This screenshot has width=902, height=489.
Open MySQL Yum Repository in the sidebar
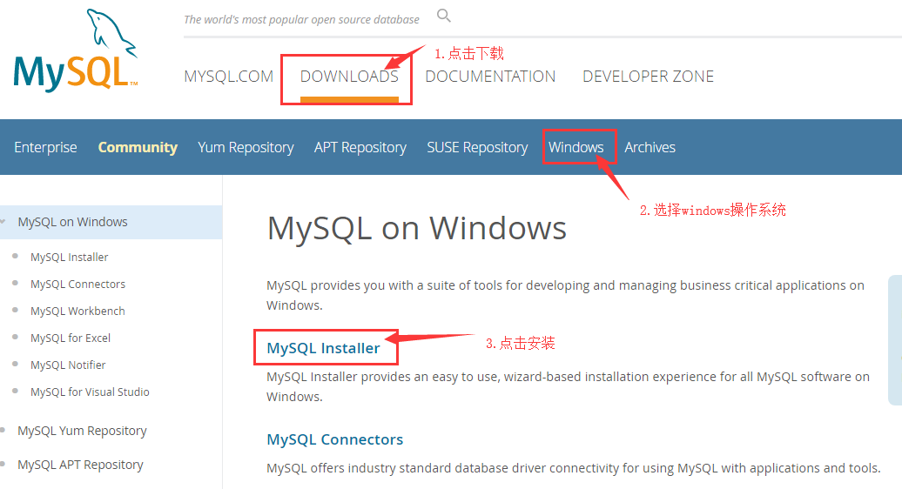[x=82, y=431]
